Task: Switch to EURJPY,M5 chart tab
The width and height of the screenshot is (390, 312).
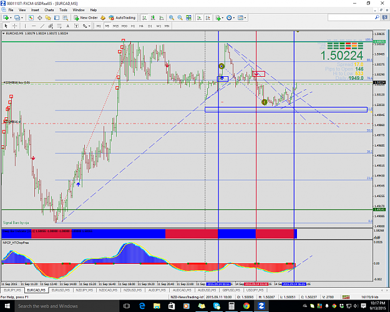Action: tap(12, 290)
